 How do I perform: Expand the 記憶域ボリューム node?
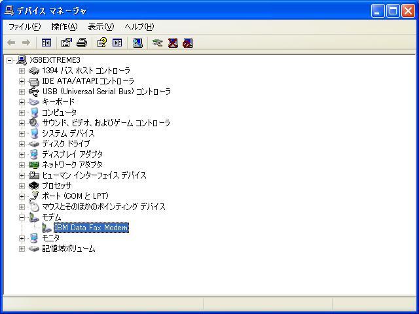22,249
